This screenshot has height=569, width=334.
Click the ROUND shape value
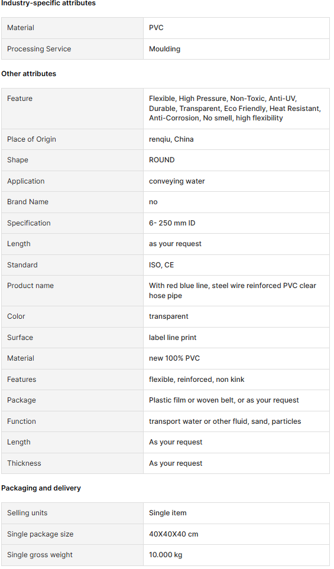[162, 160]
